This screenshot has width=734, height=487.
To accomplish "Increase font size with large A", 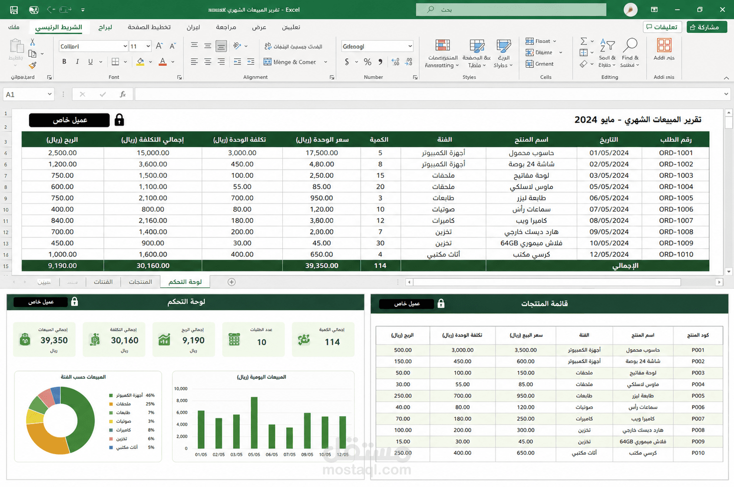I will click(x=159, y=46).
